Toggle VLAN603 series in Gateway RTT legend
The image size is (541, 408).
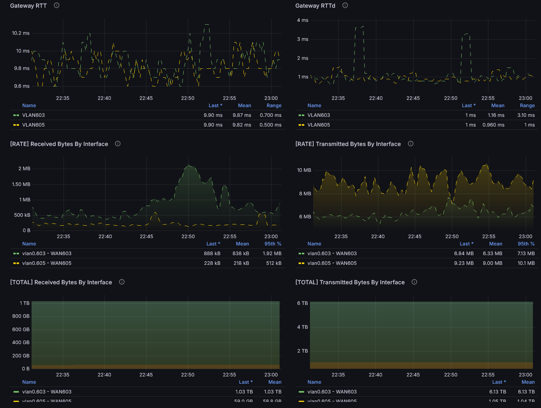click(x=34, y=115)
